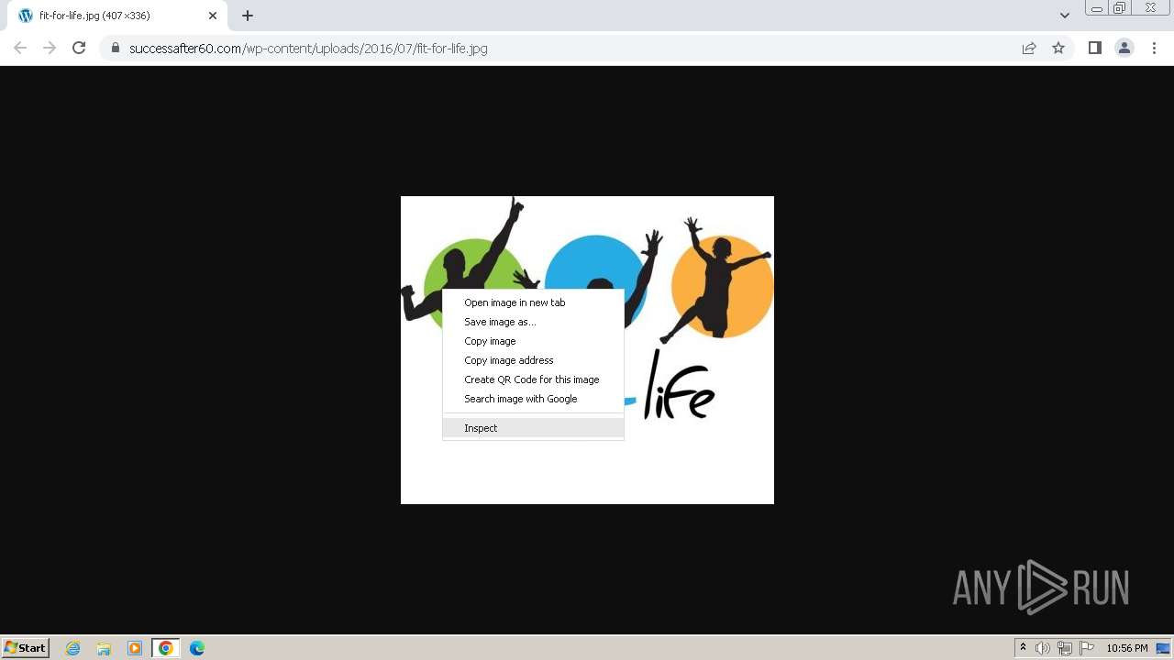Open a new tab with the plus button

pyautogui.click(x=248, y=16)
